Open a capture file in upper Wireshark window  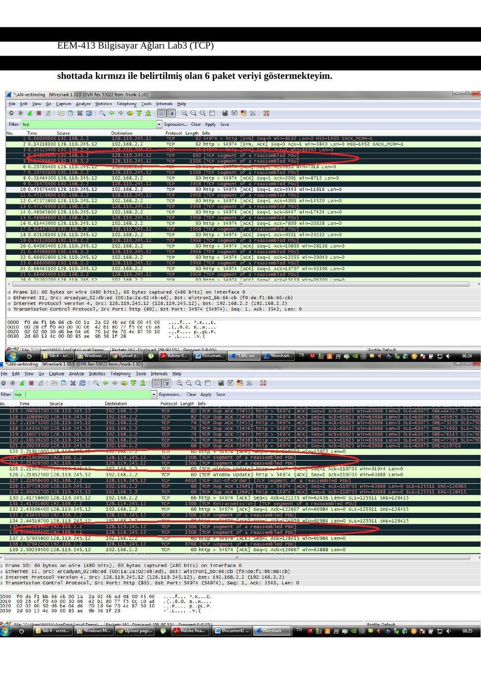(x=61, y=113)
